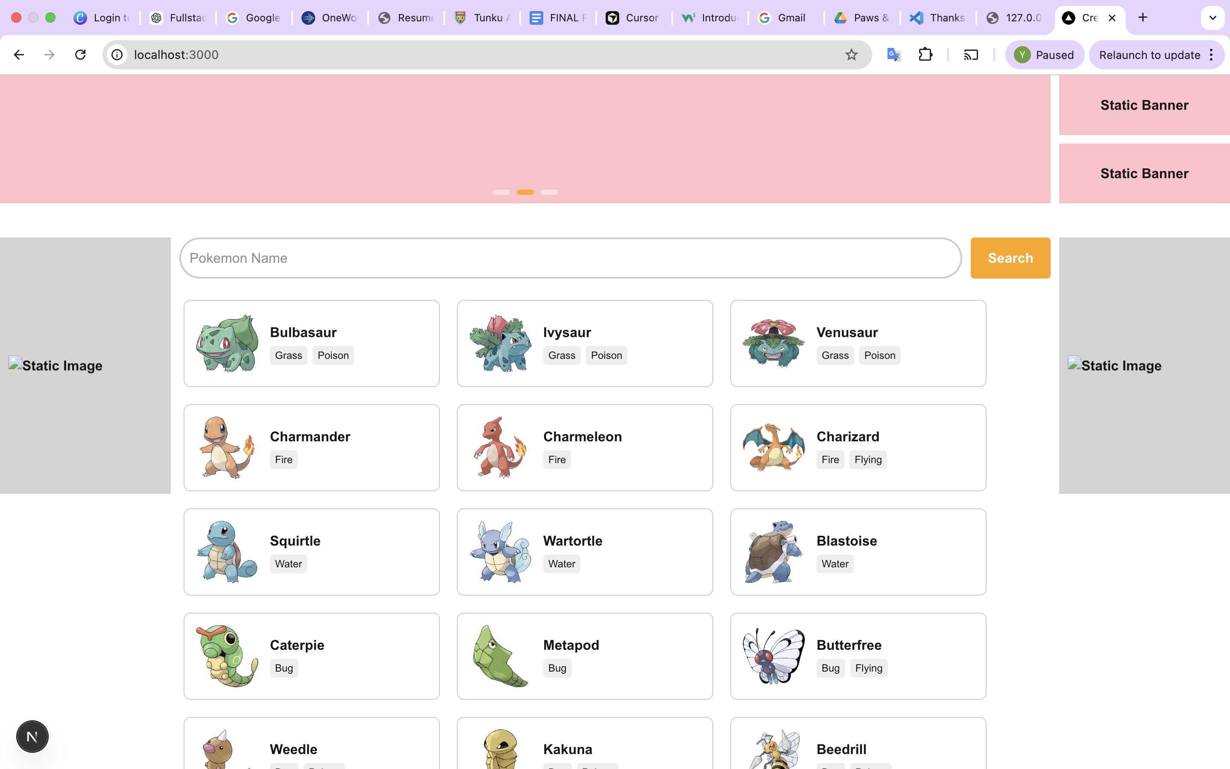Select the first carousel indicator dot
The height and width of the screenshot is (769, 1230).
[x=501, y=192]
